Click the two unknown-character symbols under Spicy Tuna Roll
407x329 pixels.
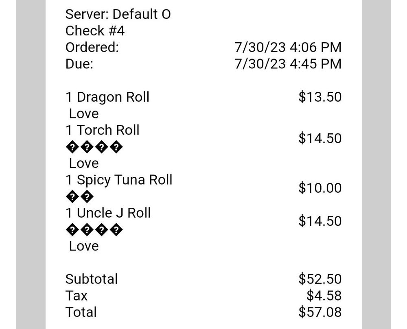click(80, 197)
